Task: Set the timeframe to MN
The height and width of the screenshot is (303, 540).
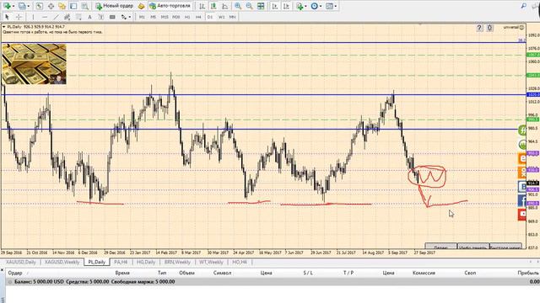Action: click(x=233, y=17)
